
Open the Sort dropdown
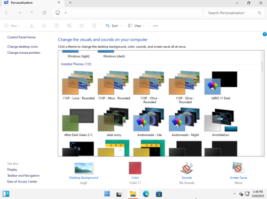[113, 26]
